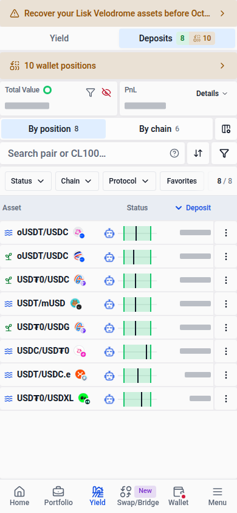
Task: Open Wallet in bottom navigation
Action: point(179,496)
